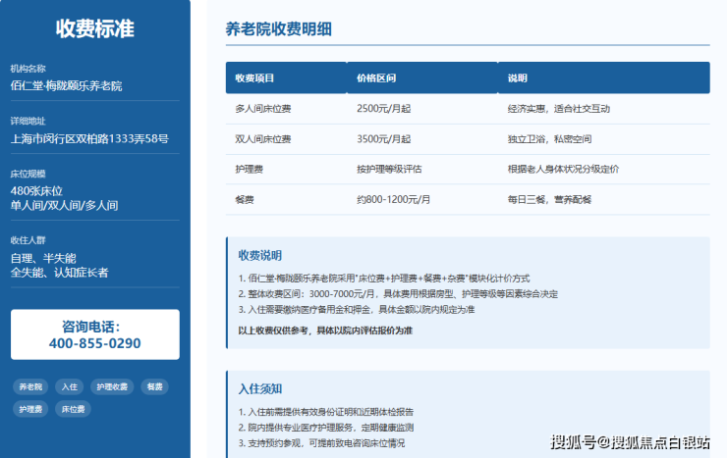Click the 收住人群 label
727x458 pixels.
pos(28,240)
